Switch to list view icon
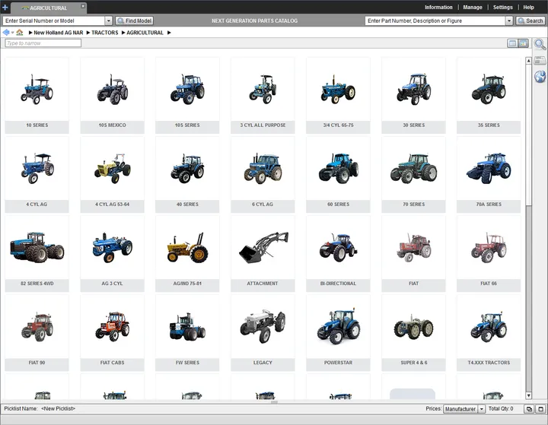548x425 pixels. 512,43
